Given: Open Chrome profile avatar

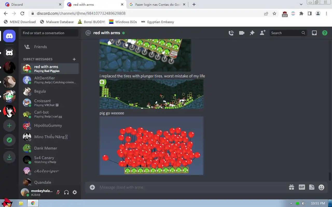Looking at the screenshot, I should (318, 13).
